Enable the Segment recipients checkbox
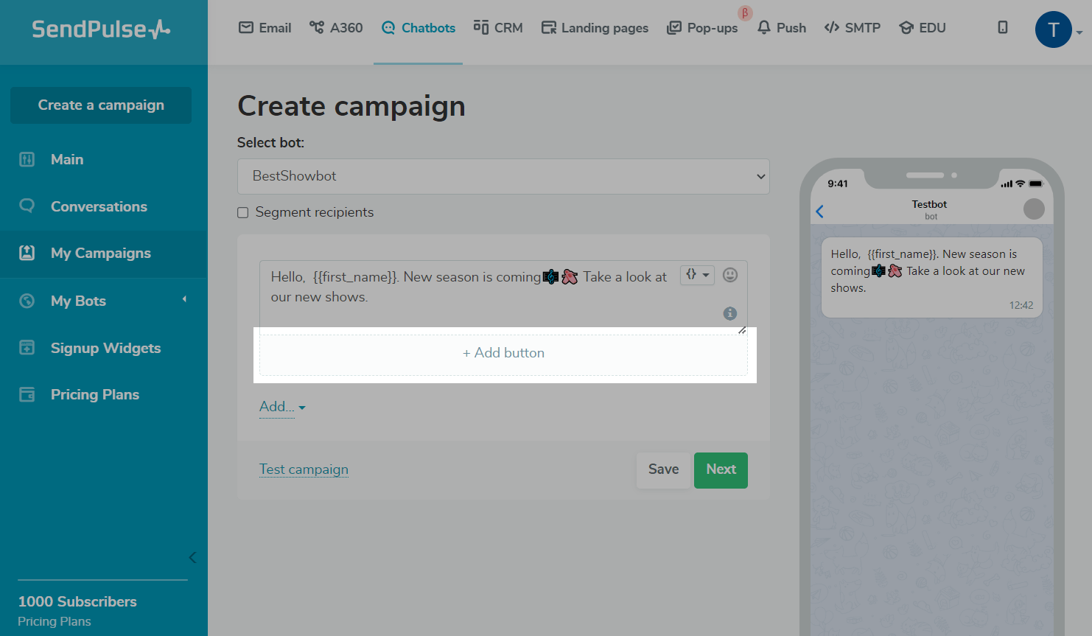The width and height of the screenshot is (1092, 636). (243, 213)
